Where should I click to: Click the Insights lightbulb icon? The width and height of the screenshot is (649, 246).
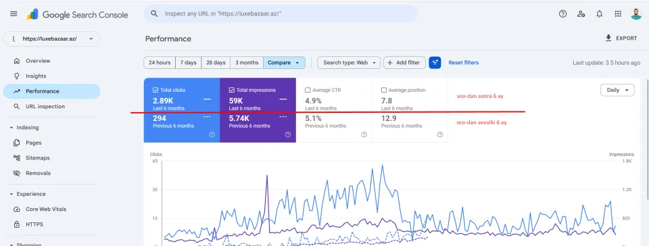[16, 76]
